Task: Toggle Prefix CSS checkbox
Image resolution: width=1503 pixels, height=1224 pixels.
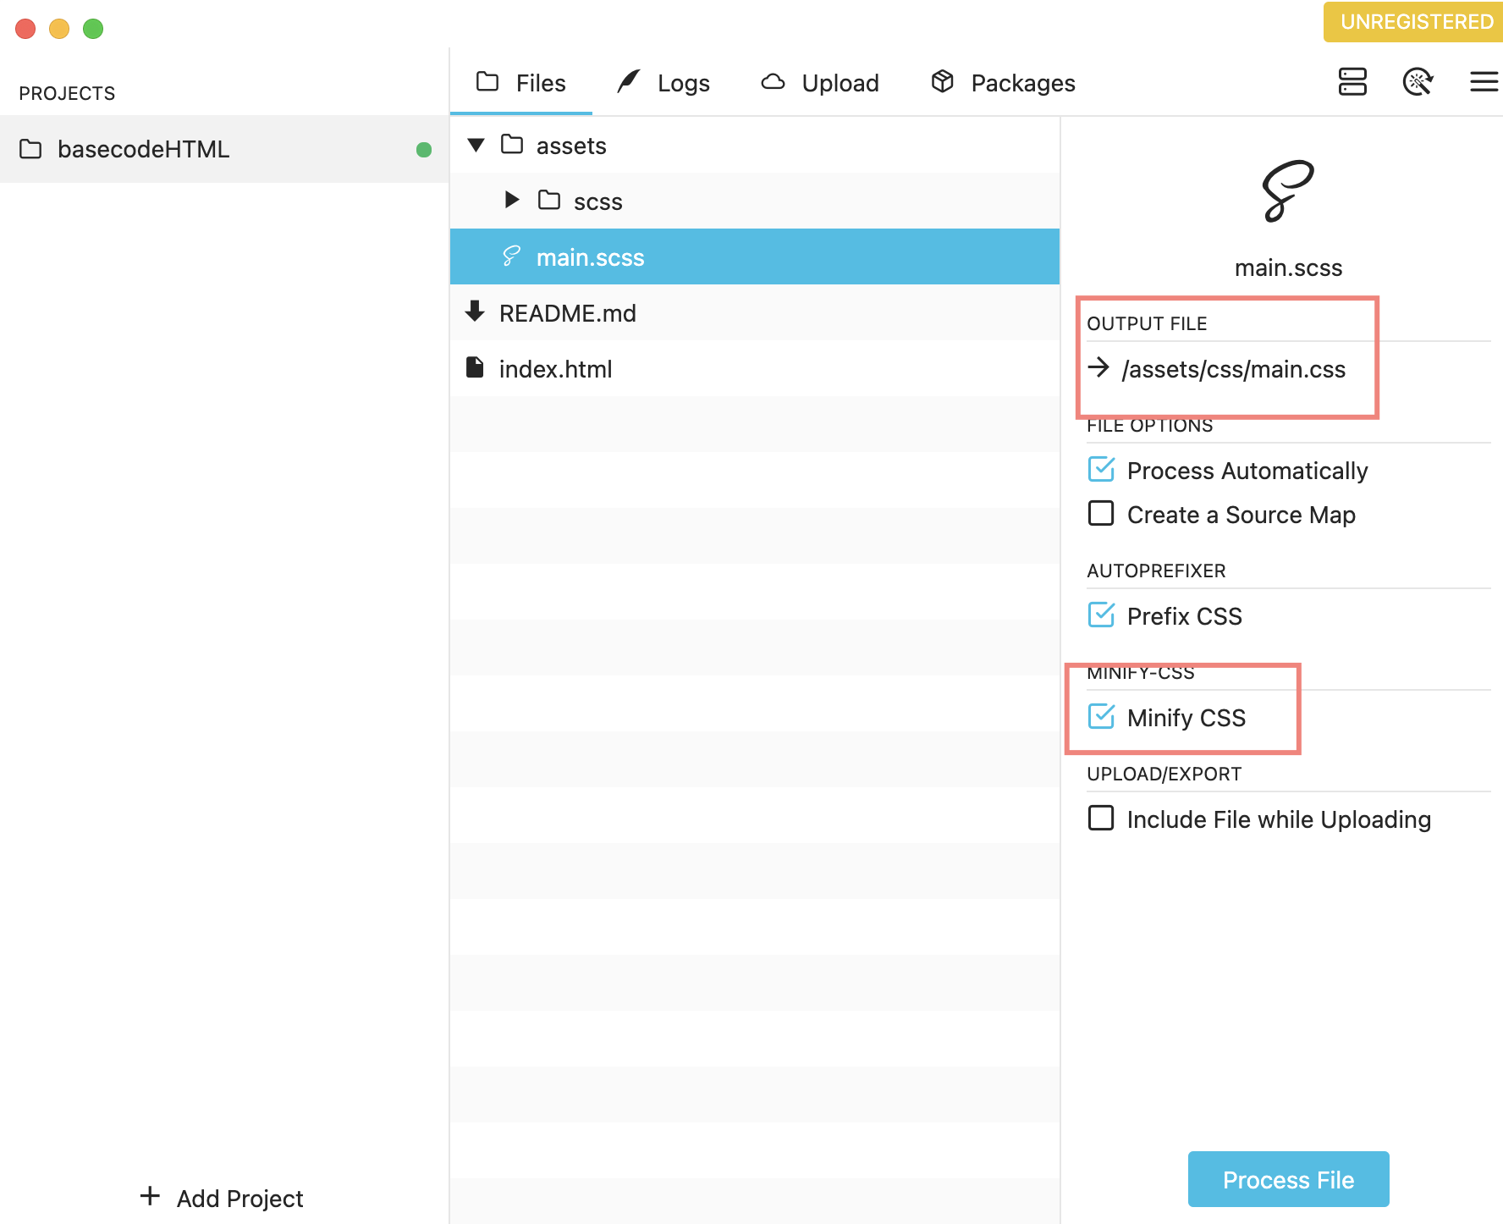Action: coord(1101,615)
